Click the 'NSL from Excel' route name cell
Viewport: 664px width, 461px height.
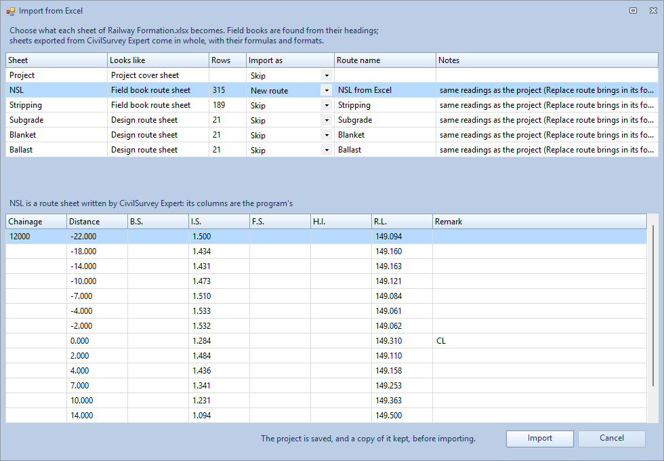pyautogui.click(x=385, y=90)
